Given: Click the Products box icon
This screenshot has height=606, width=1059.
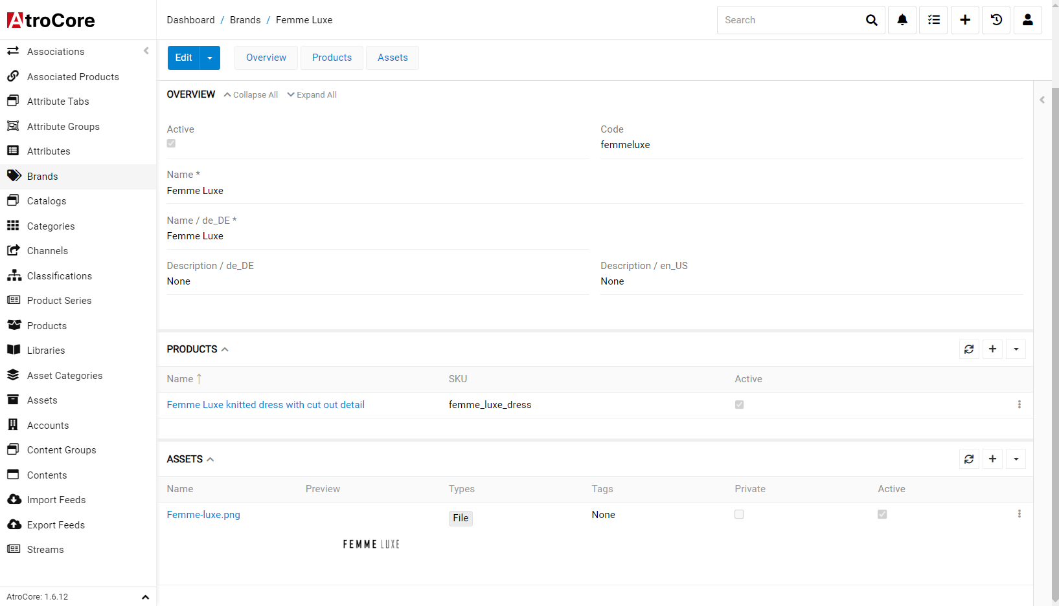Looking at the screenshot, I should pyautogui.click(x=14, y=325).
